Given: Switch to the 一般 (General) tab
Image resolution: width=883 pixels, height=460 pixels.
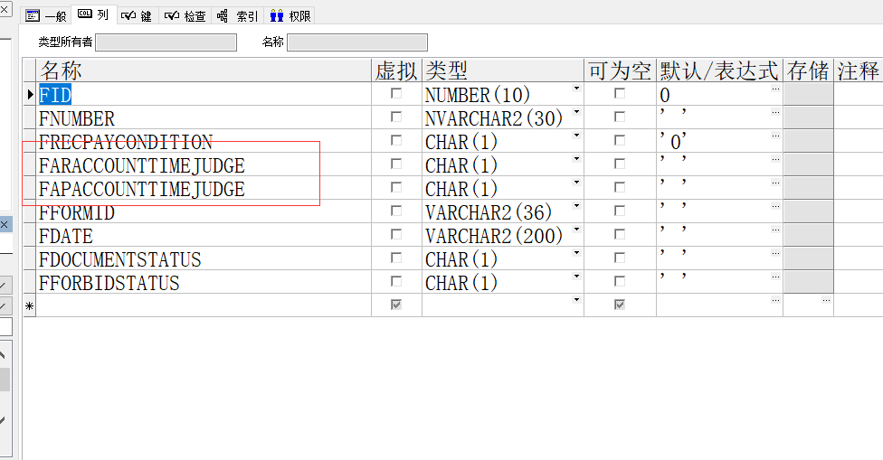Looking at the screenshot, I should click(46, 15).
